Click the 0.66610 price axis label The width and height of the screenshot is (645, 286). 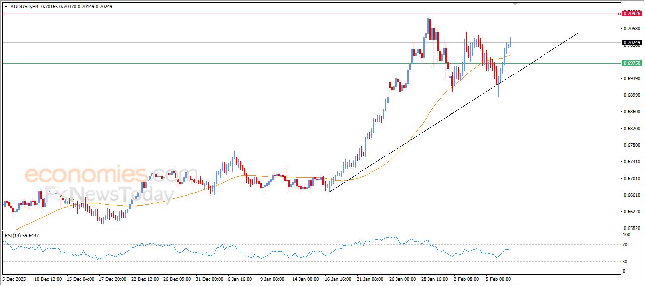click(632, 195)
